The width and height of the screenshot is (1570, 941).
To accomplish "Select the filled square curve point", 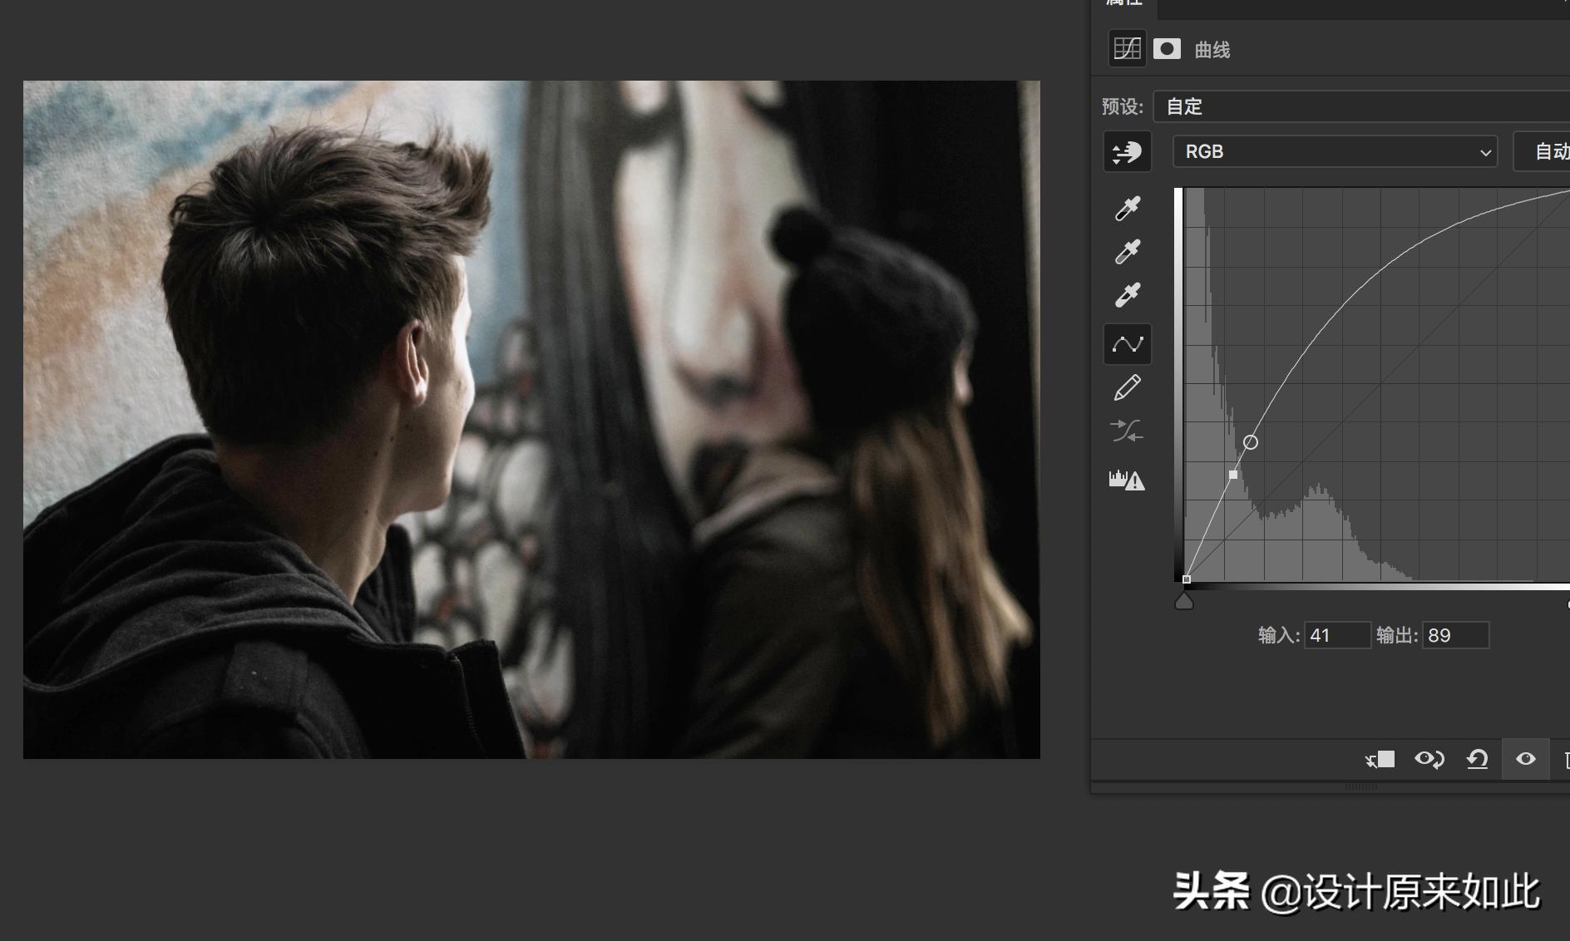I will coord(1233,475).
